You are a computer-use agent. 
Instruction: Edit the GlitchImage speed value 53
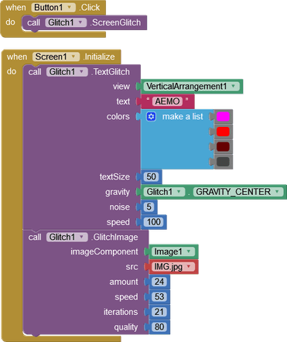click(159, 296)
